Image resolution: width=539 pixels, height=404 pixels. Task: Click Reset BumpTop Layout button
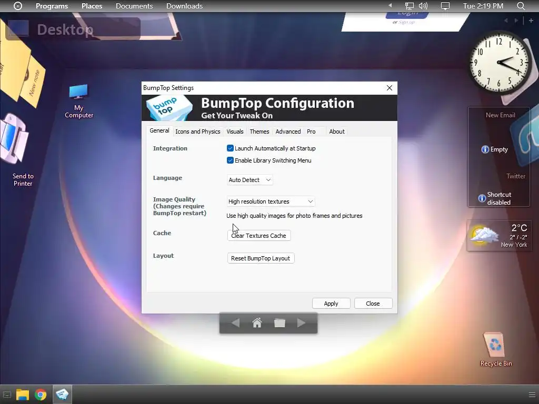pos(261,258)
